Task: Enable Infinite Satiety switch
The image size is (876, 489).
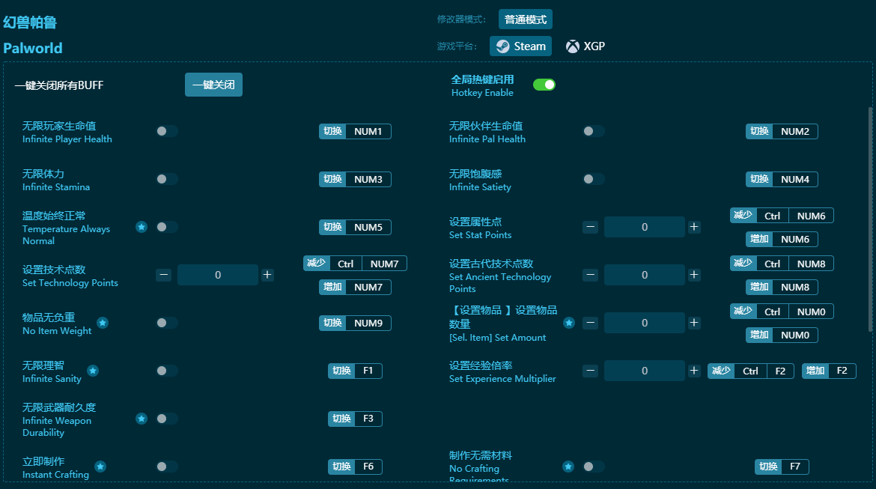Action: (x=593, y=179)
